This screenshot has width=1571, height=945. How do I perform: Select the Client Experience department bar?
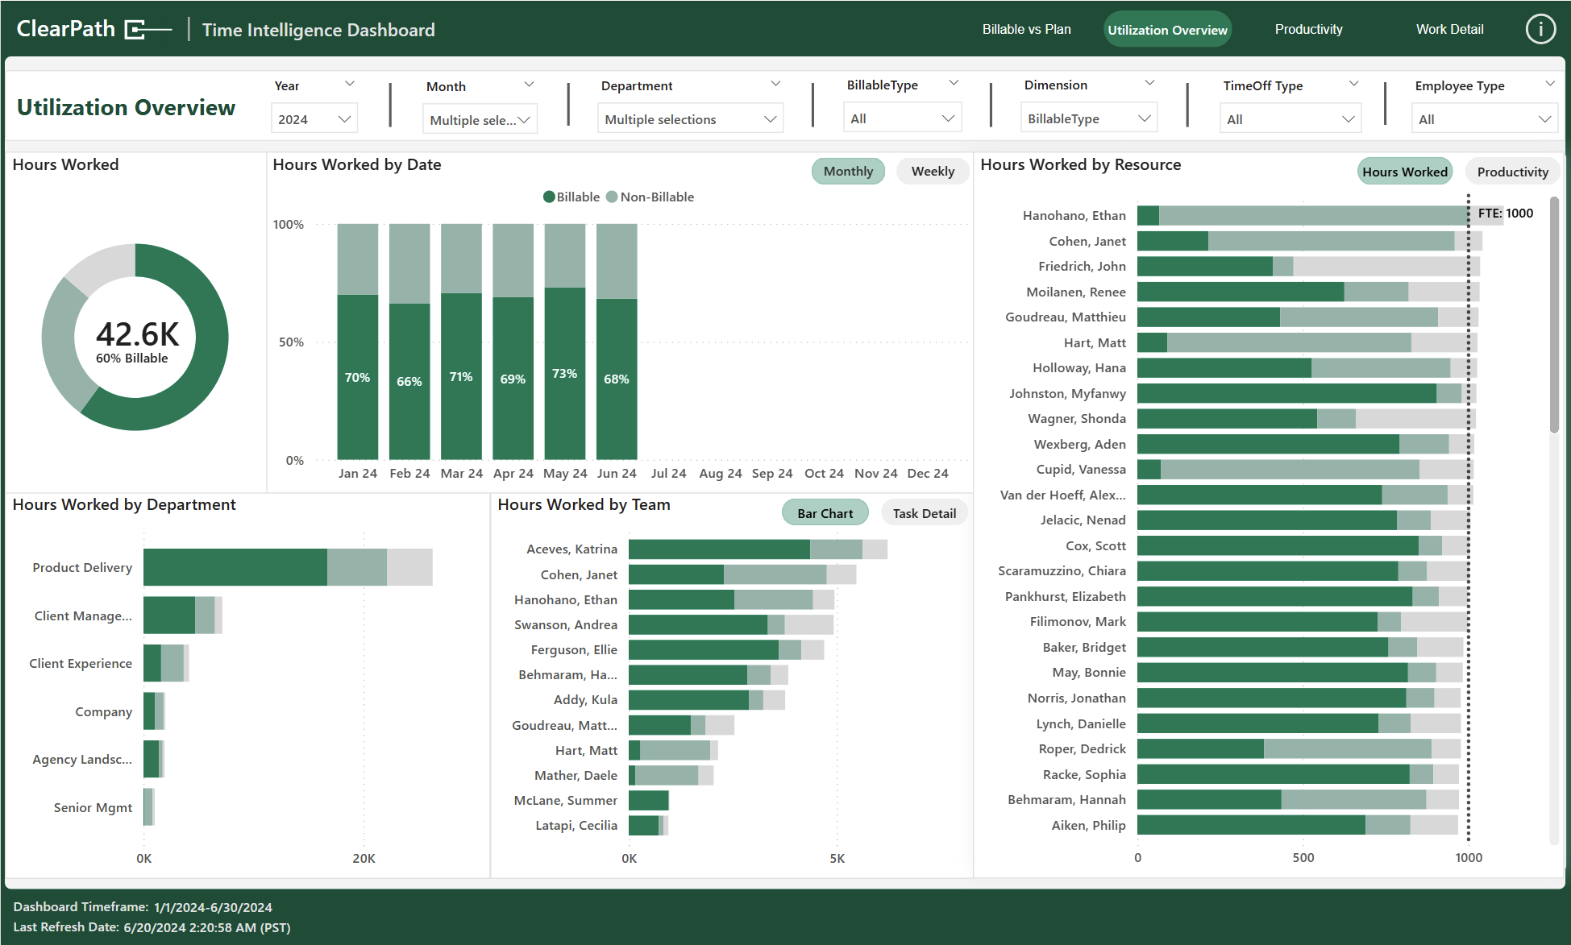(x=166, y=663)
